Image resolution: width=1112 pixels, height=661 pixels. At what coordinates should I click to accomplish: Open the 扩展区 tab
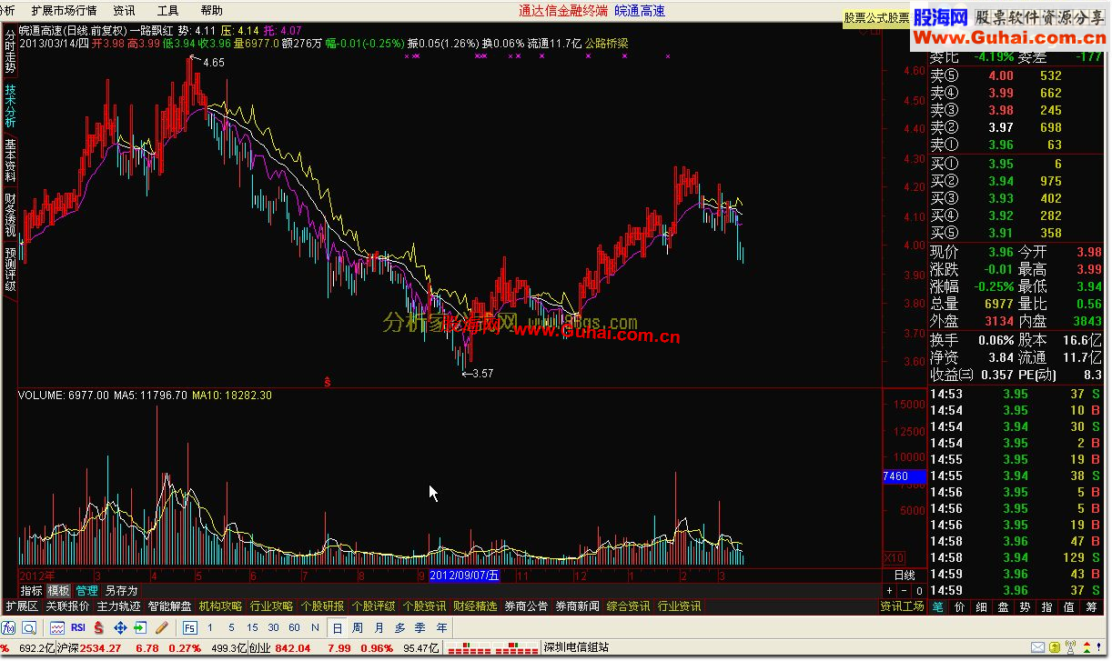coord(22,606)
